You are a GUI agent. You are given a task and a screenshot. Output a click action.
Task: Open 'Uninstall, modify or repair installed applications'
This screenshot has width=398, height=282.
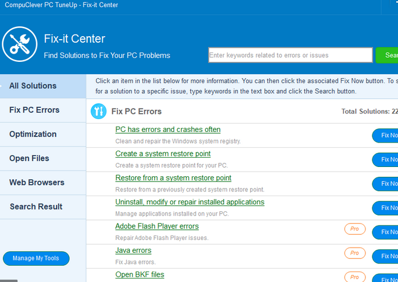(190, 202)
